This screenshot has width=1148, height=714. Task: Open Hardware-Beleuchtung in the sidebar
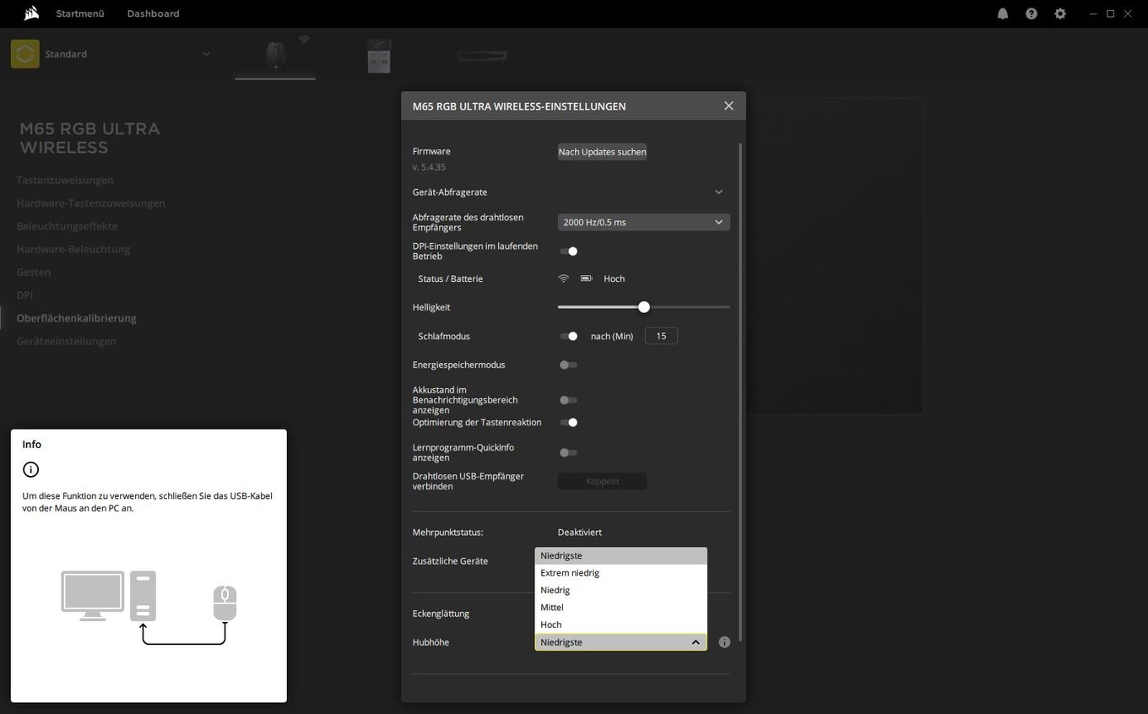click(x=73, y=249)
